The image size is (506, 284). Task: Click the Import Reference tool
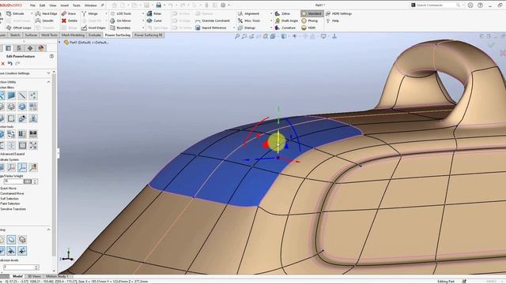pyautogui.click(x=211, y=28)
